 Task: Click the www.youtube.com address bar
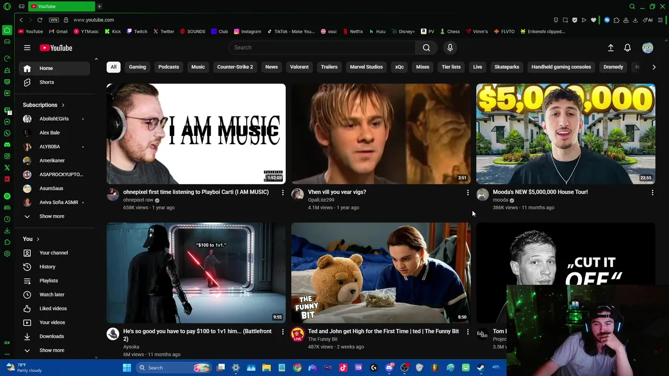pos(94,20)
